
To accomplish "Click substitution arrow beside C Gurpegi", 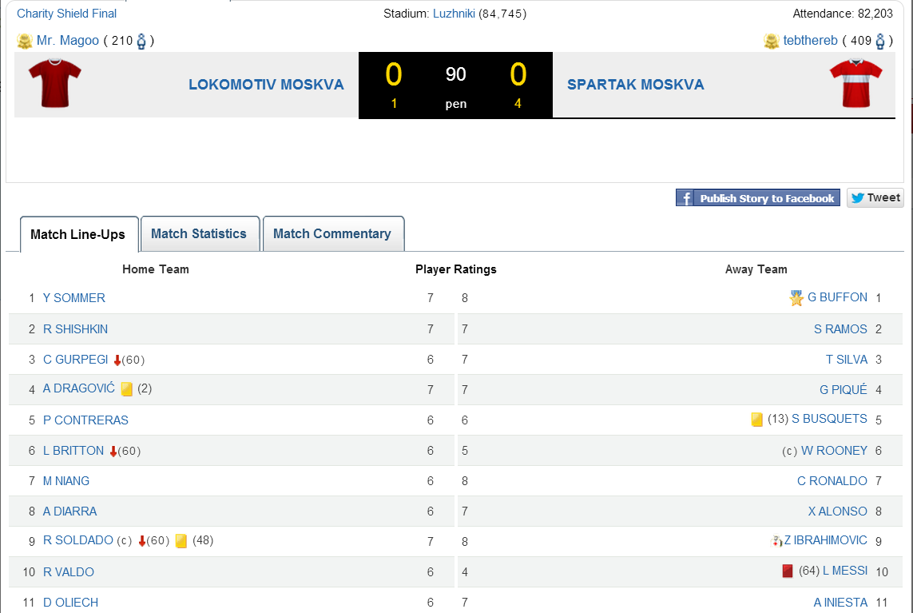I will [x=117, y=360].
